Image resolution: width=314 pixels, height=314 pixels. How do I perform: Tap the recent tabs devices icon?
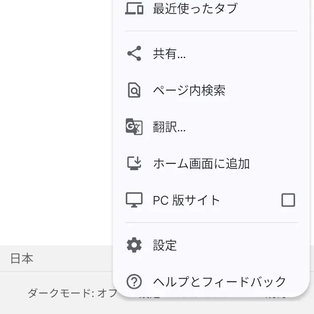tap(134, 8)
